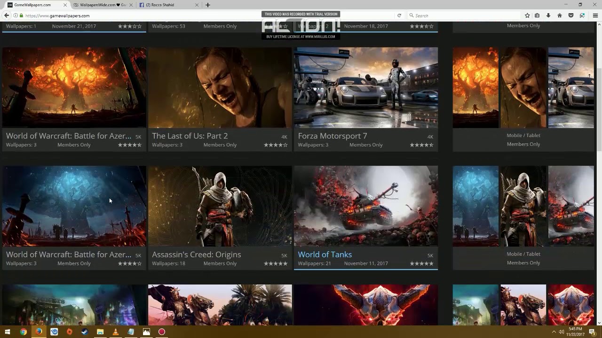Screen dimensions: 602x338
Task: Open the World of Tanks title link
Action: coord(325,254)
